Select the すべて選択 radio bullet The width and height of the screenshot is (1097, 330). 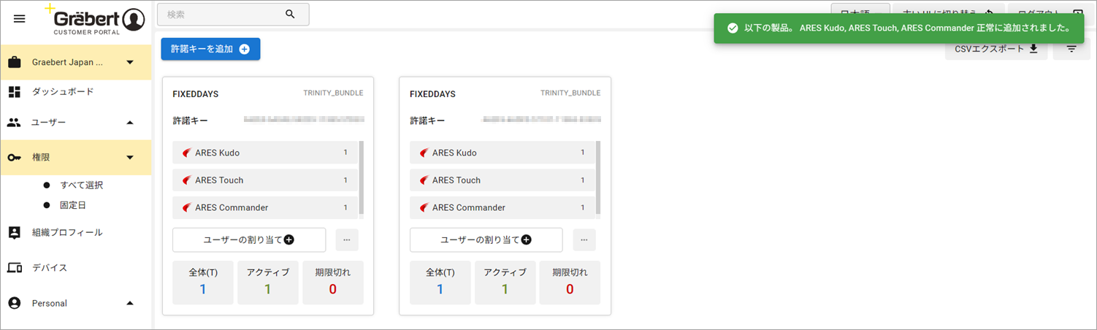[47, 185]
